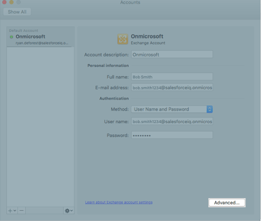Click the blue Method stepper arrows
The width and height of the screenshot is (261, 221).
pos(209,109)
